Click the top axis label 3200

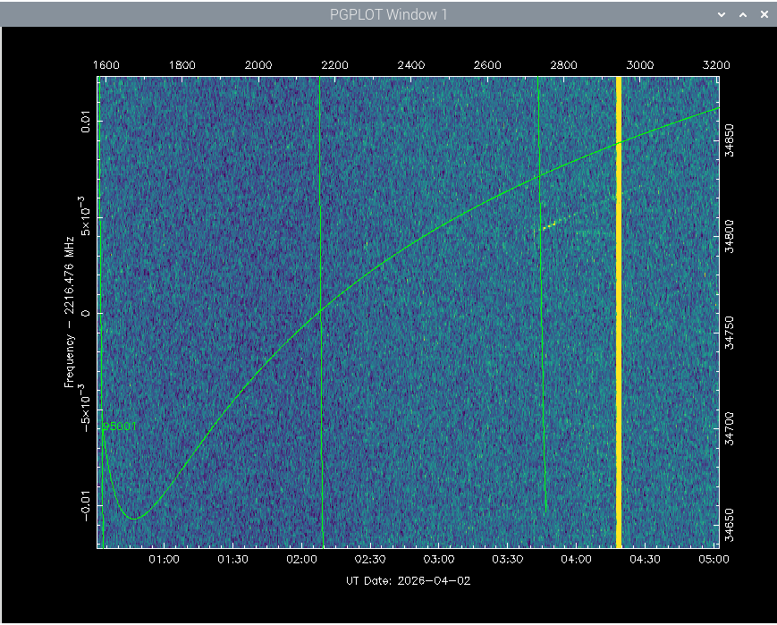[717, 64]
